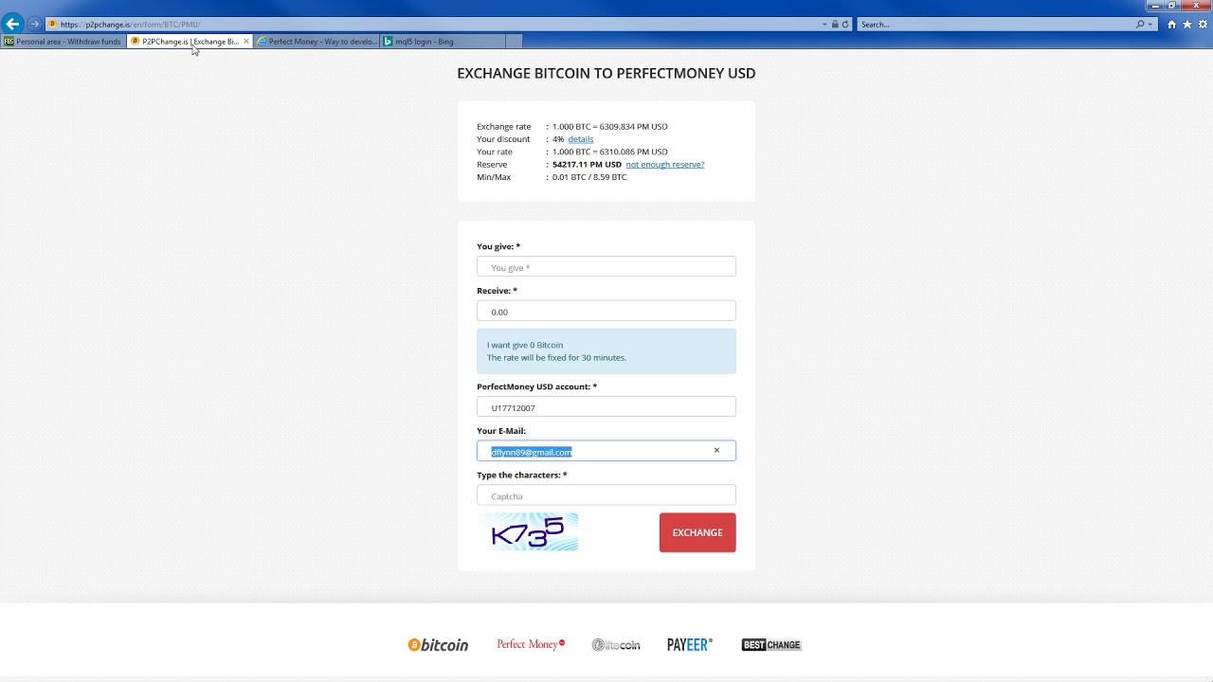
Task: Open the address bar autocomplete dropdown arrow
Action: point(824,25)
